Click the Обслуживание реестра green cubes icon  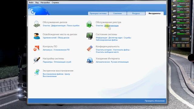pyautogui.click(x=90, y=24)
